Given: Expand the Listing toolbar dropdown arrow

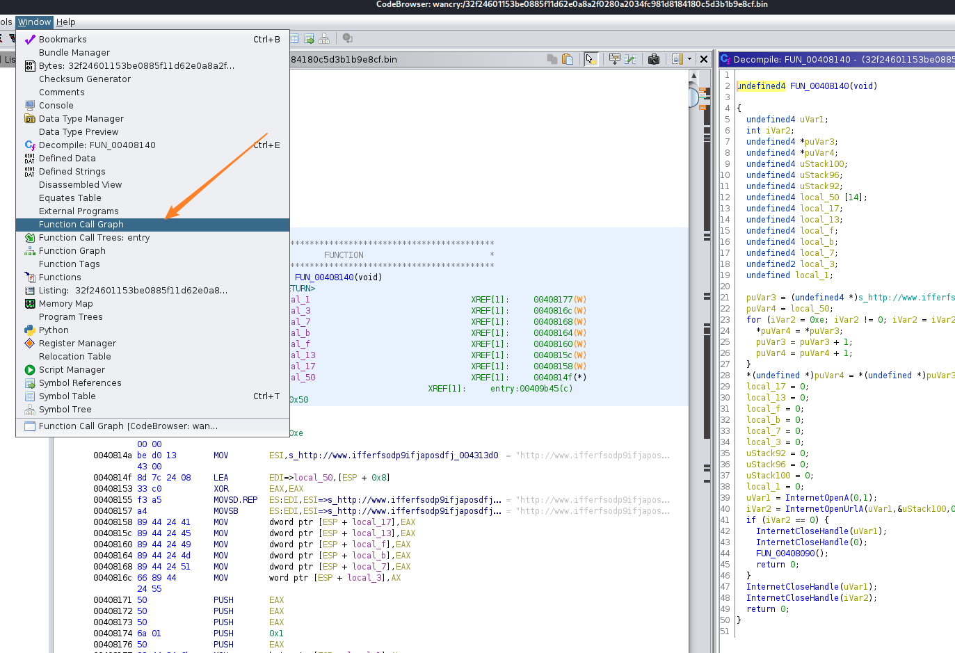Looking at the screenshot, I should click(x=690, y=59).
